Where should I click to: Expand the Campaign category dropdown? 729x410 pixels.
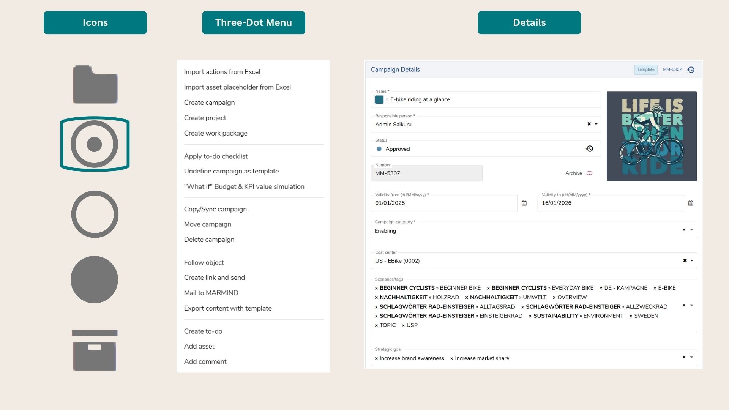[691, 230]
